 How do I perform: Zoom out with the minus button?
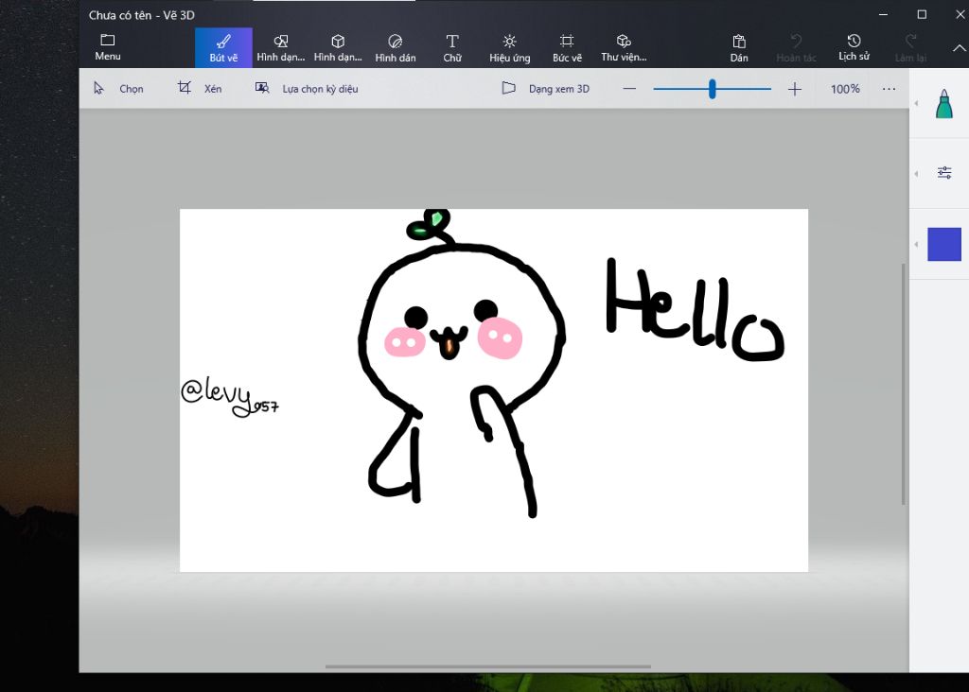pos(629,89)
